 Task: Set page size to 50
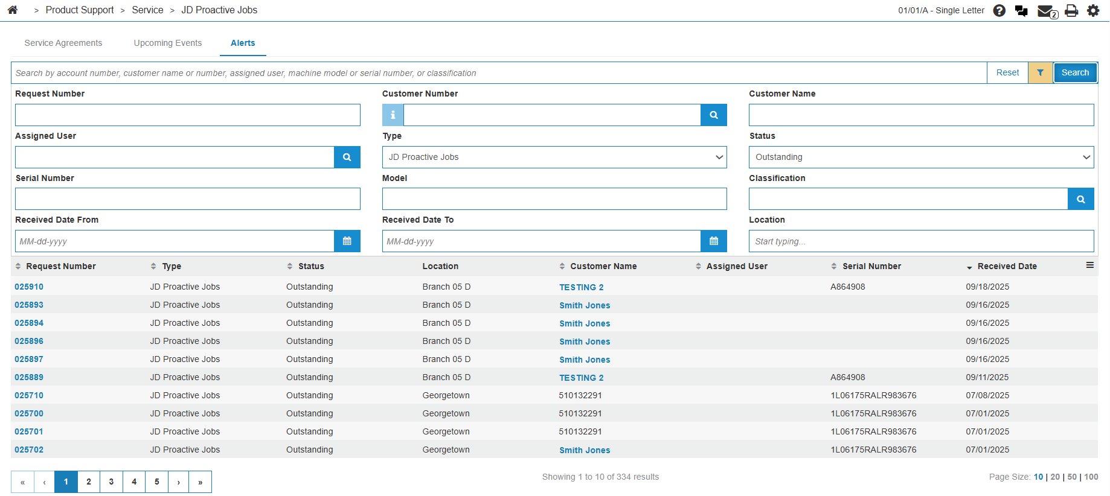click(1072, 477)
